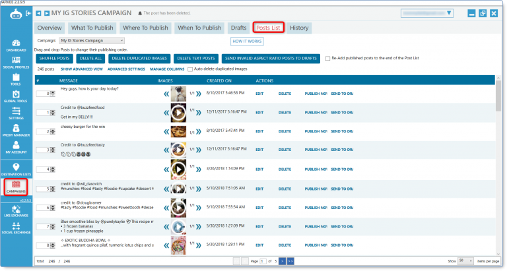
Task: Adjust the order stepper for post 3
Action: point(53,150)
